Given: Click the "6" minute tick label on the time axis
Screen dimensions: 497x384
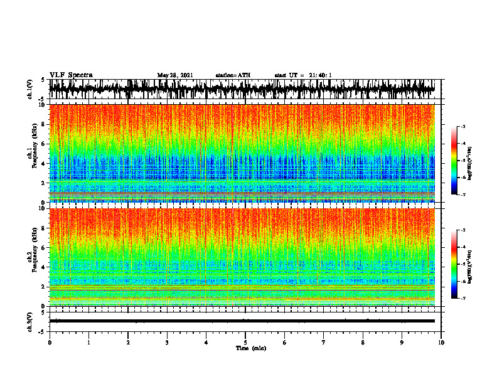Looking at the screenshot, I should click(x=285, y=343).
